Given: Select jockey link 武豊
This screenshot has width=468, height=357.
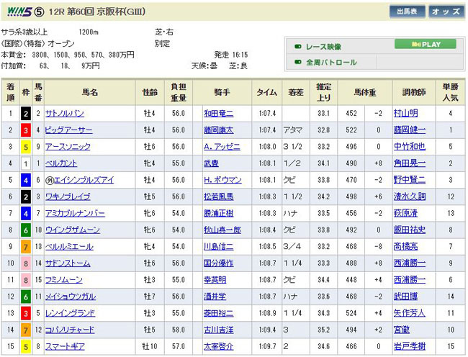Looking at the screenshot, I should coord(212,163).
